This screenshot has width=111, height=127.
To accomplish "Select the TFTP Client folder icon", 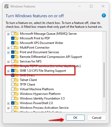I will (16, 85).
